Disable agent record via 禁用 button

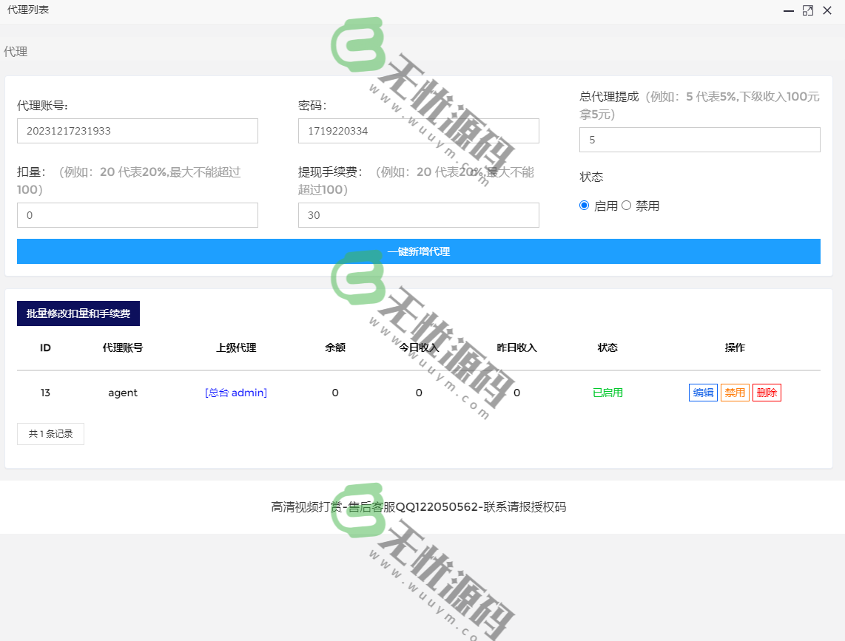point(735,393)
